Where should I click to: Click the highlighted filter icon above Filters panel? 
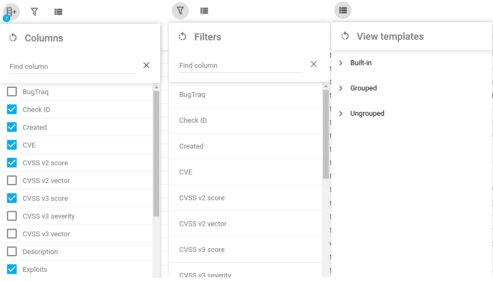[x=180, y=10]
